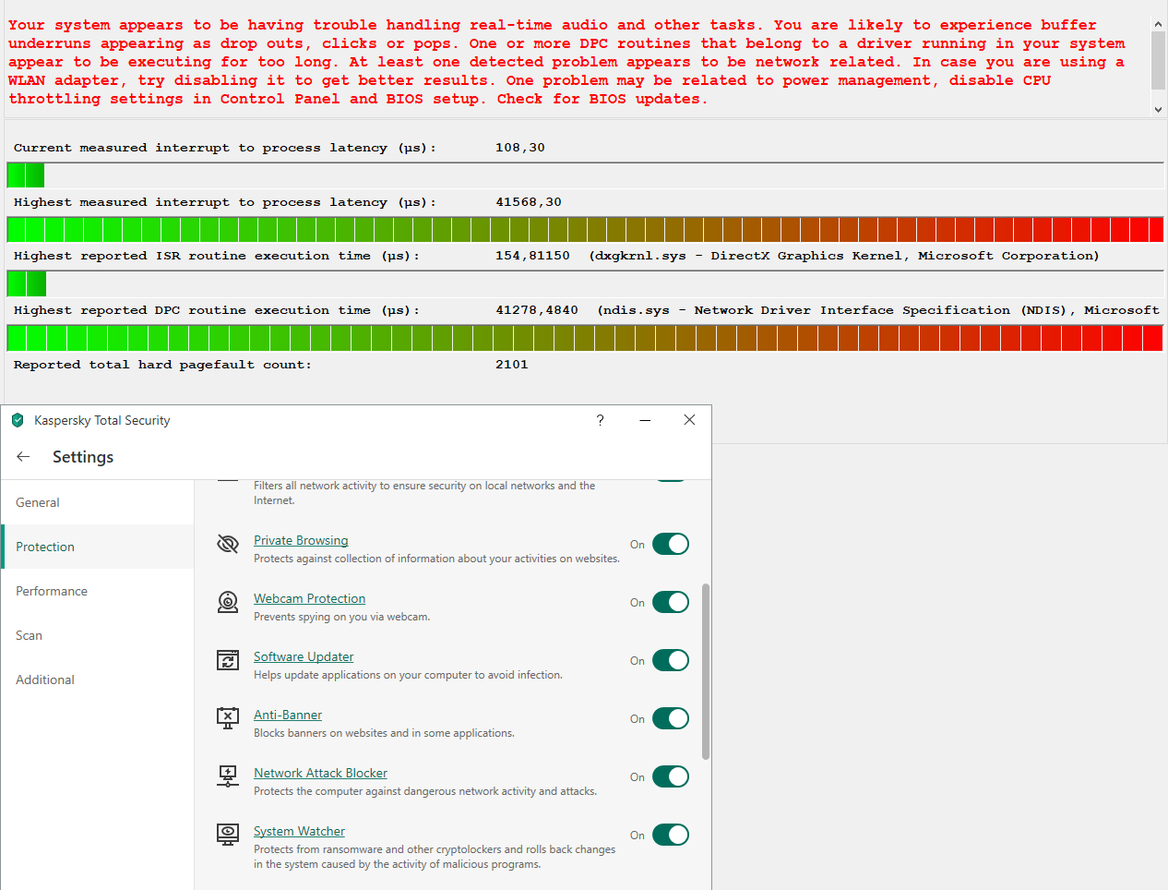Click the ndis.sys driver text
Viewport: 1168px width, 890px height.
[878, 310]
